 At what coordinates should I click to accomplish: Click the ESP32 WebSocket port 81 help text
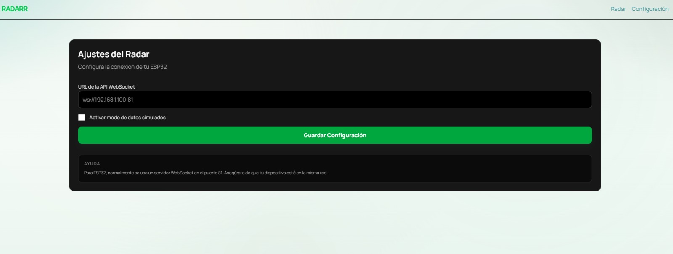coord(206,173)
